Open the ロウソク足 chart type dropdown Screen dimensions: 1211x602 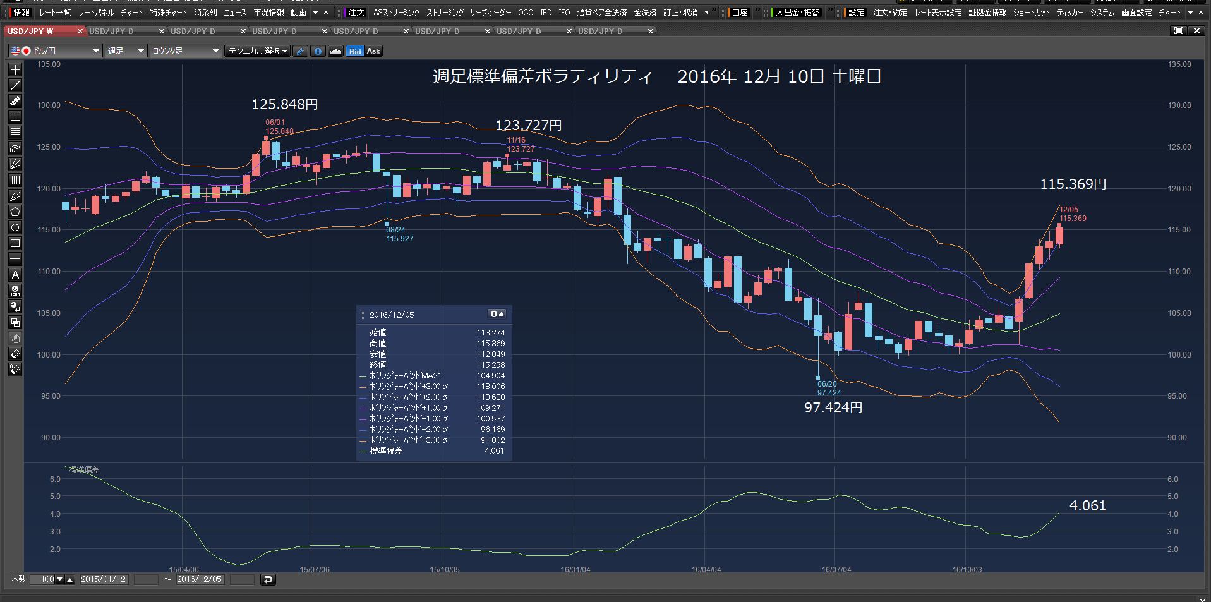[185, 51]
